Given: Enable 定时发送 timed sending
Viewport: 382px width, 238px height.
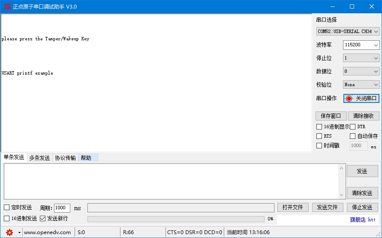Looking at the screenshot, I should click(7, 208).
